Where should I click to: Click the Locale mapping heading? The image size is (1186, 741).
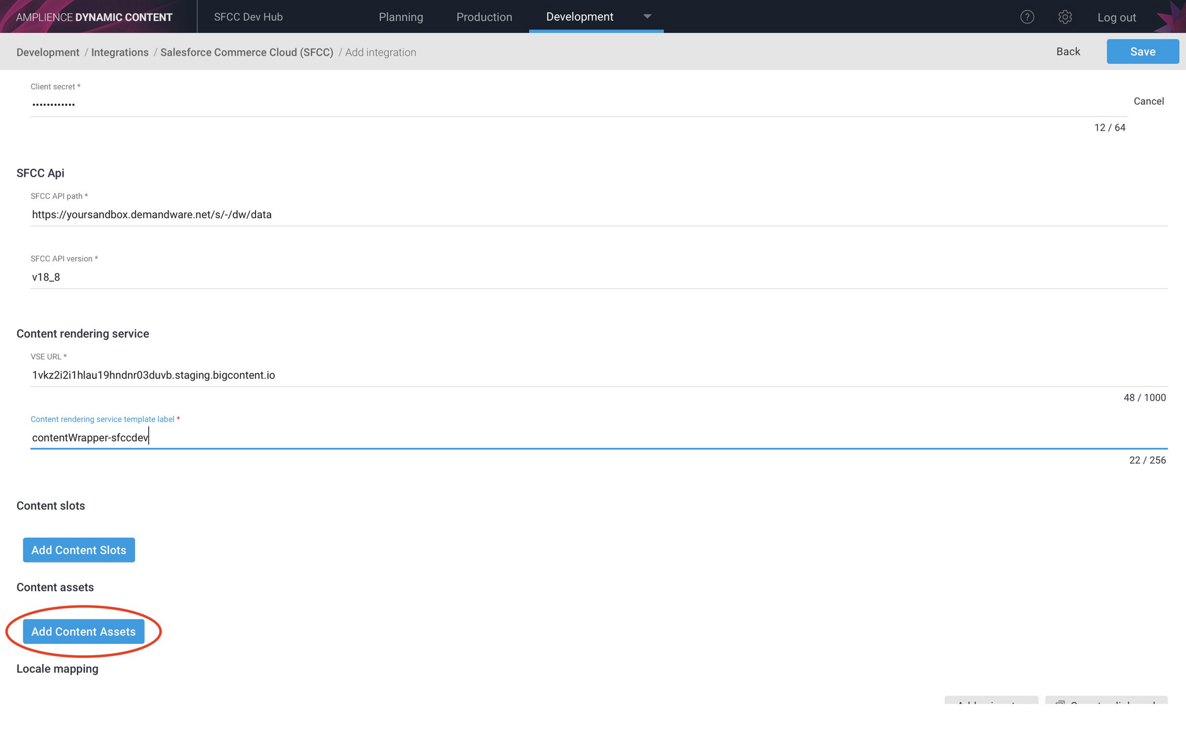pyautogui.click(x=57, y=668)
